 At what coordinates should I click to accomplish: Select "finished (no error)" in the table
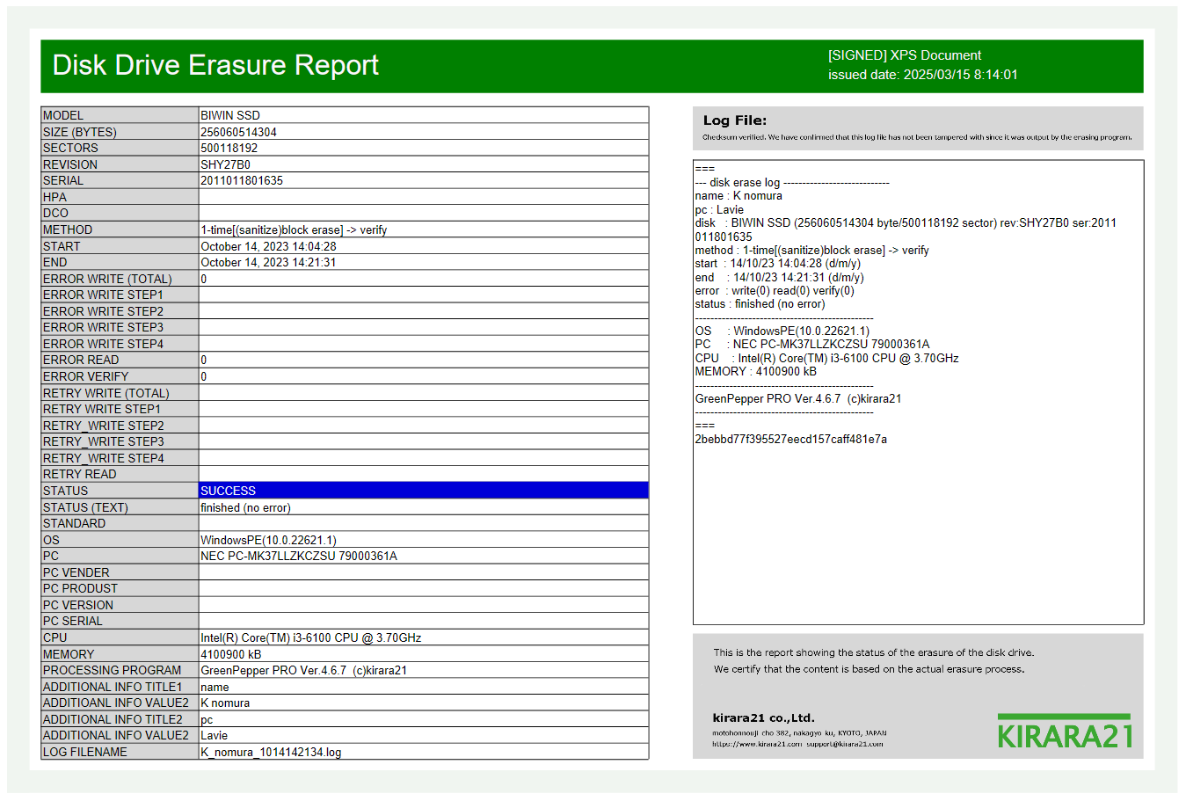click(424, 507)
